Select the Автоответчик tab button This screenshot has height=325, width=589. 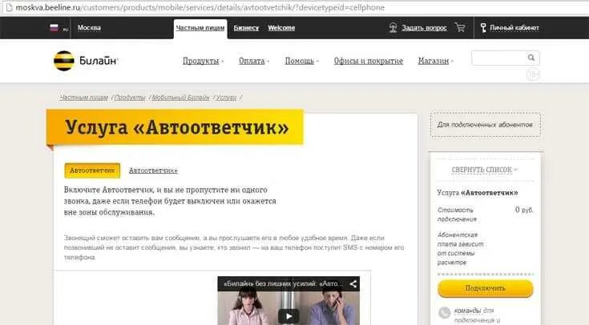point(92,171)
